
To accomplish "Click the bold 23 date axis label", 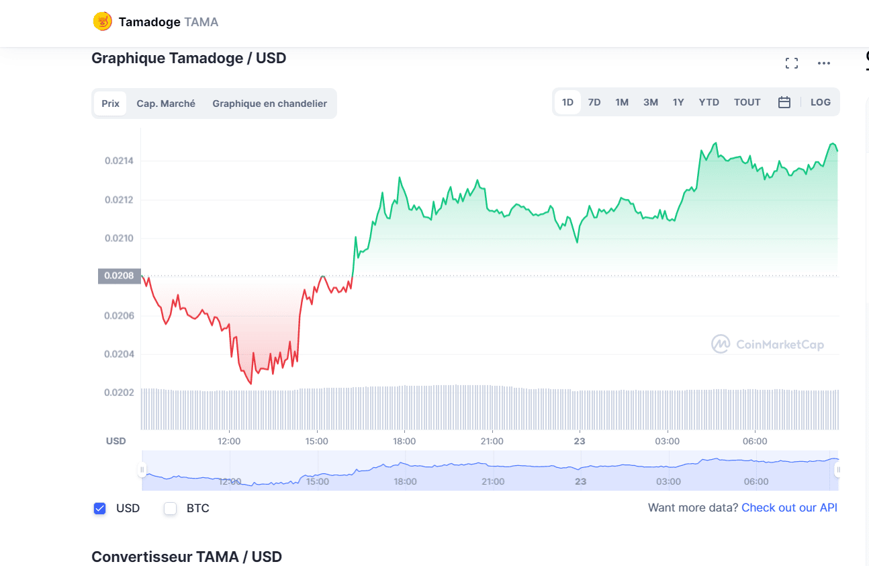I will [x=580, y=441].
